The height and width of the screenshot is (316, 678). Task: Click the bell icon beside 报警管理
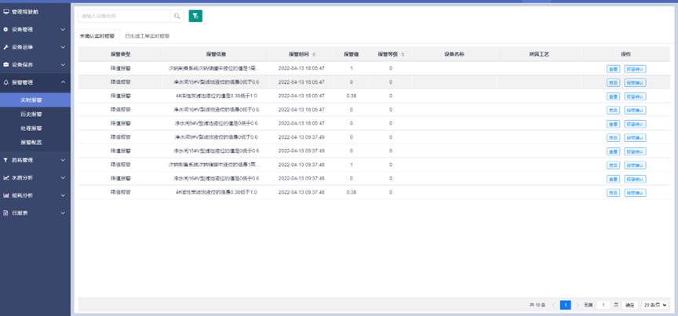point(6,82)
